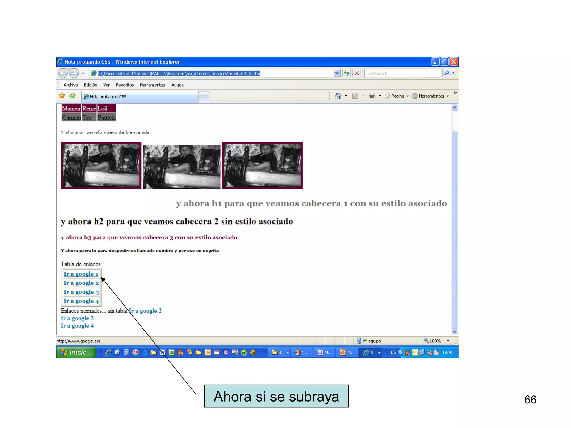
Task: Open the Herramientas toolbar dropdown
Action: click(431, 96)
